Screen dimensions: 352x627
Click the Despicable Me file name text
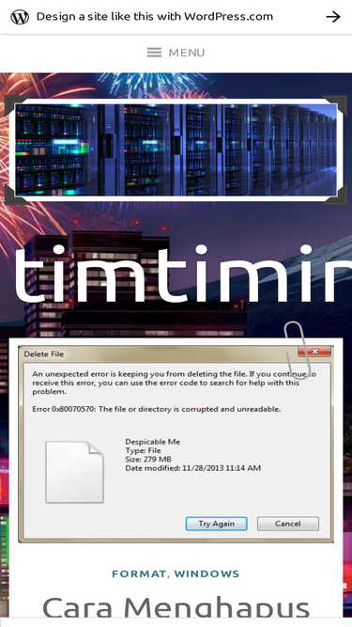[152, 442]
